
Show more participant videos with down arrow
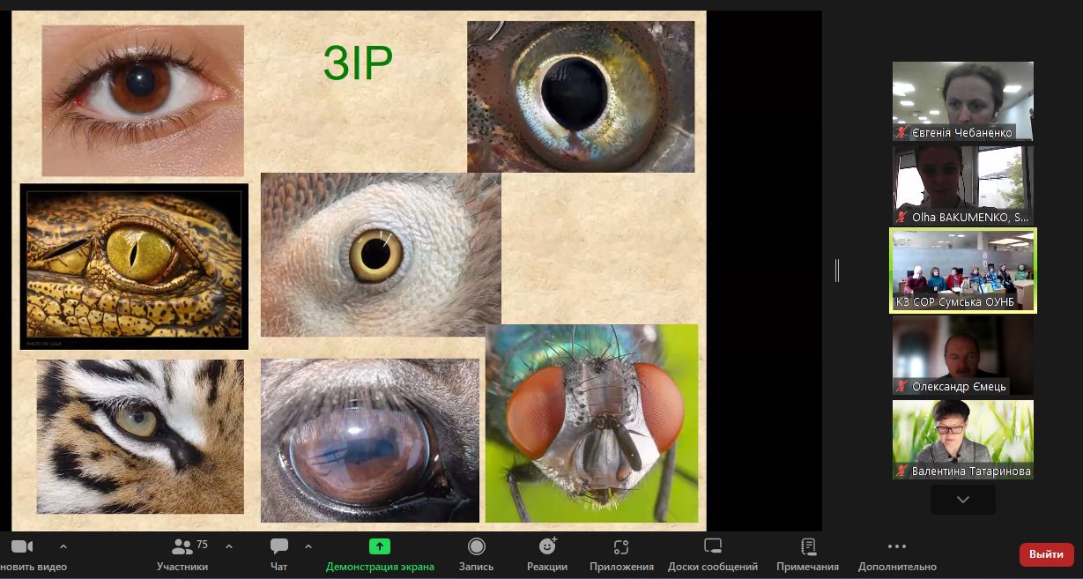tap(962, 500)
